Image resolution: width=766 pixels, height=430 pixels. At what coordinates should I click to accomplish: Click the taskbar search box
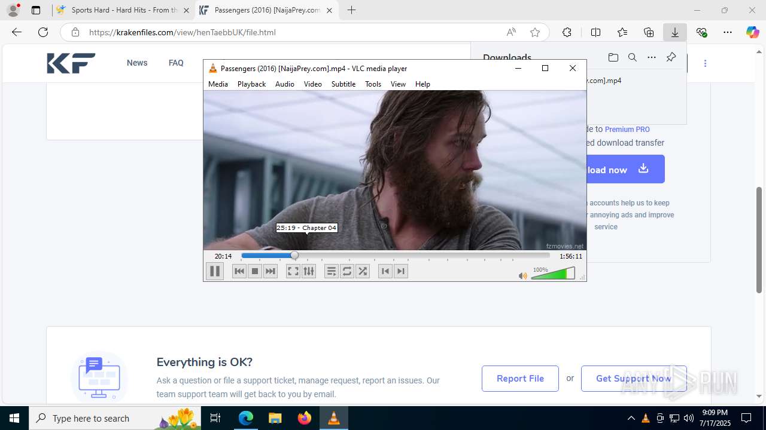click(x=115, y=418)
